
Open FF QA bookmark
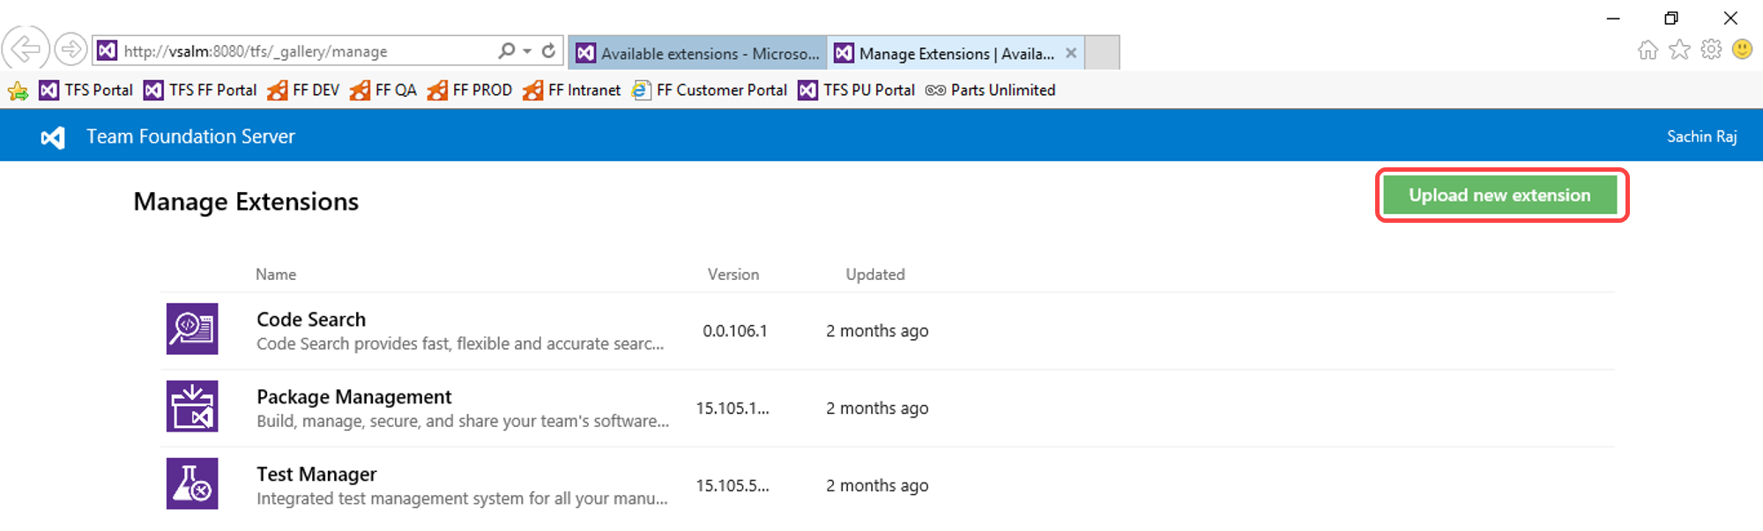383,90
